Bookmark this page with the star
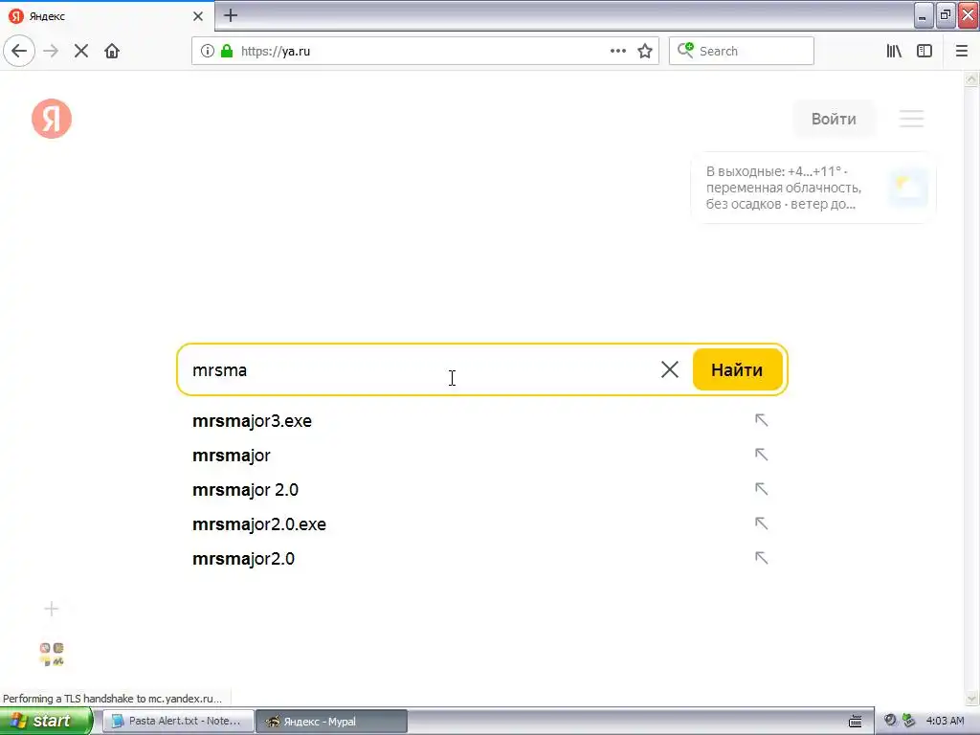This screenshot has width=980, height=735. coord(645,52)
